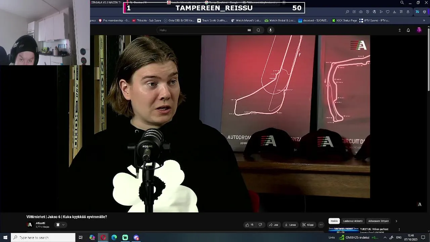Dislike the video with thumbs down

pos(260,225)
